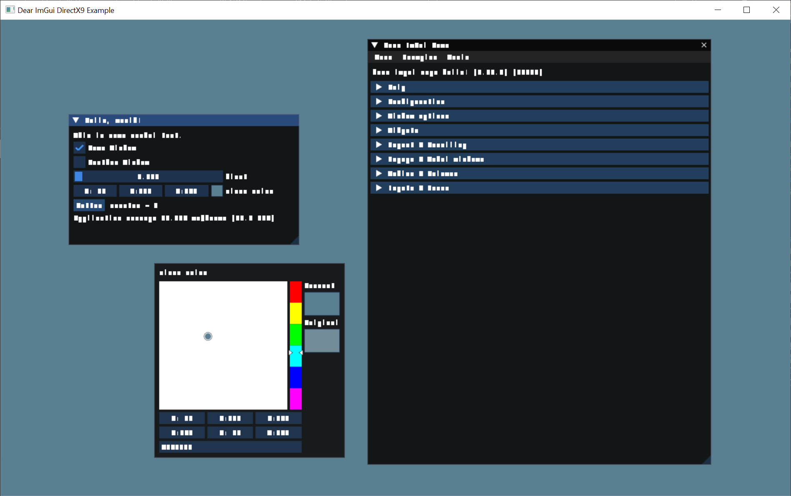This screenshot has height=496, width=791.
Task: Close the DirectX9 Example application window
Action: 776,10
